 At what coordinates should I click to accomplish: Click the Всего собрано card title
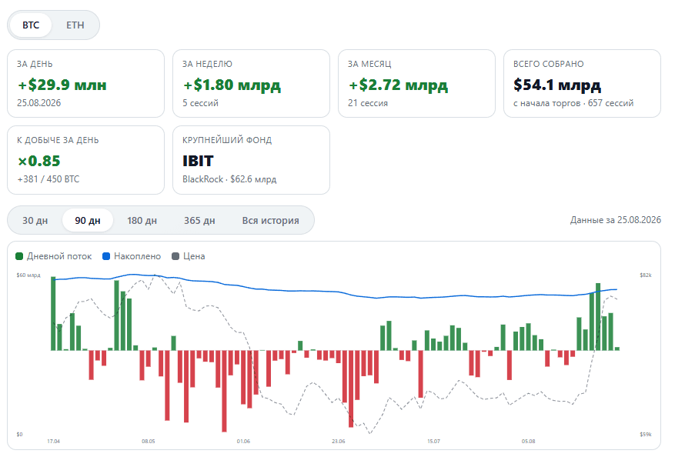pyautogui.click(x=549, y=64)
